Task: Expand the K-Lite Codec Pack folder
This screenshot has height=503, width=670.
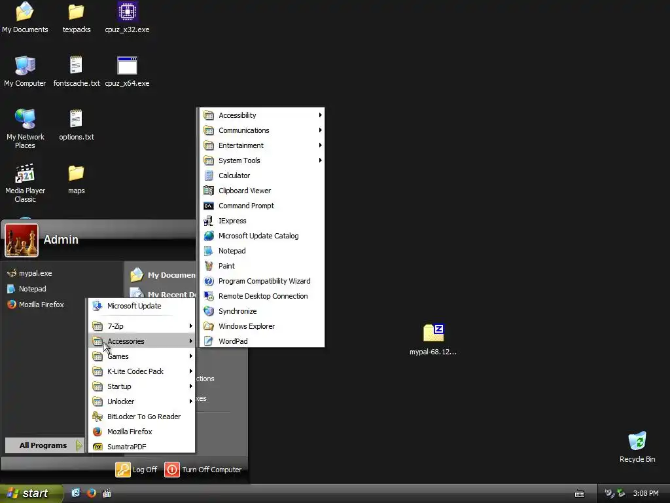Action: coord(142,371)
